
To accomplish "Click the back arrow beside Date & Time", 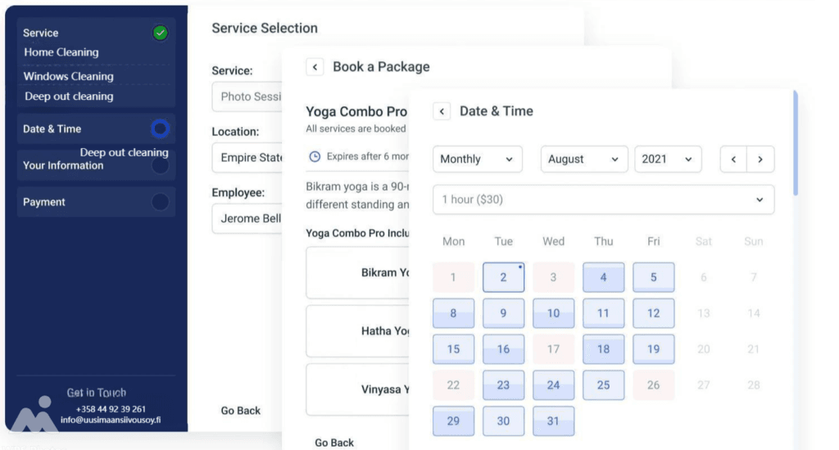I will (442, 111).
